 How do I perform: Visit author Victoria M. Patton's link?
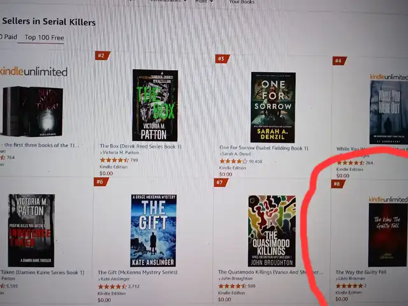click(x=119, y=153)
